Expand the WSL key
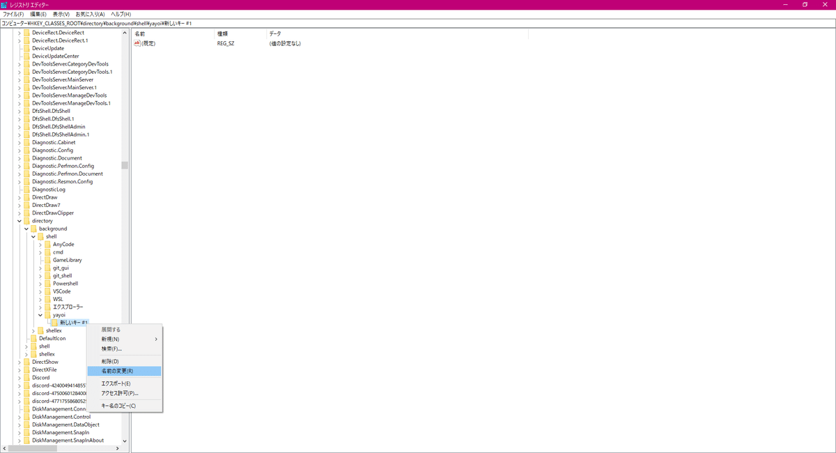This screenshot has height=453, width=836. click(40, 299)
